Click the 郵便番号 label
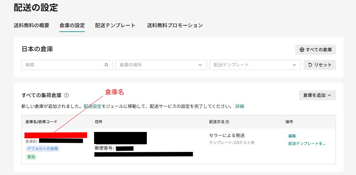Image resolution: width=356 pixels, height=175 pixels. tap(104, 148)
